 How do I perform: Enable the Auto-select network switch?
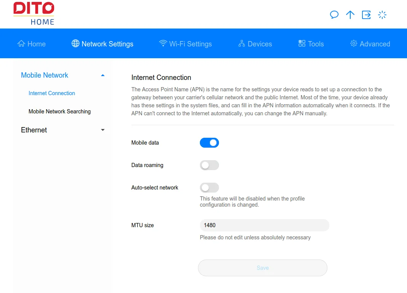click(x=209, y=187)
